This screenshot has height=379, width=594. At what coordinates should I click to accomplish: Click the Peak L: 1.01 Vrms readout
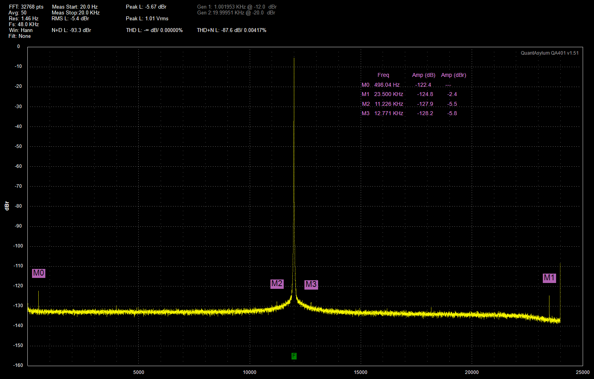click(147, 18)
